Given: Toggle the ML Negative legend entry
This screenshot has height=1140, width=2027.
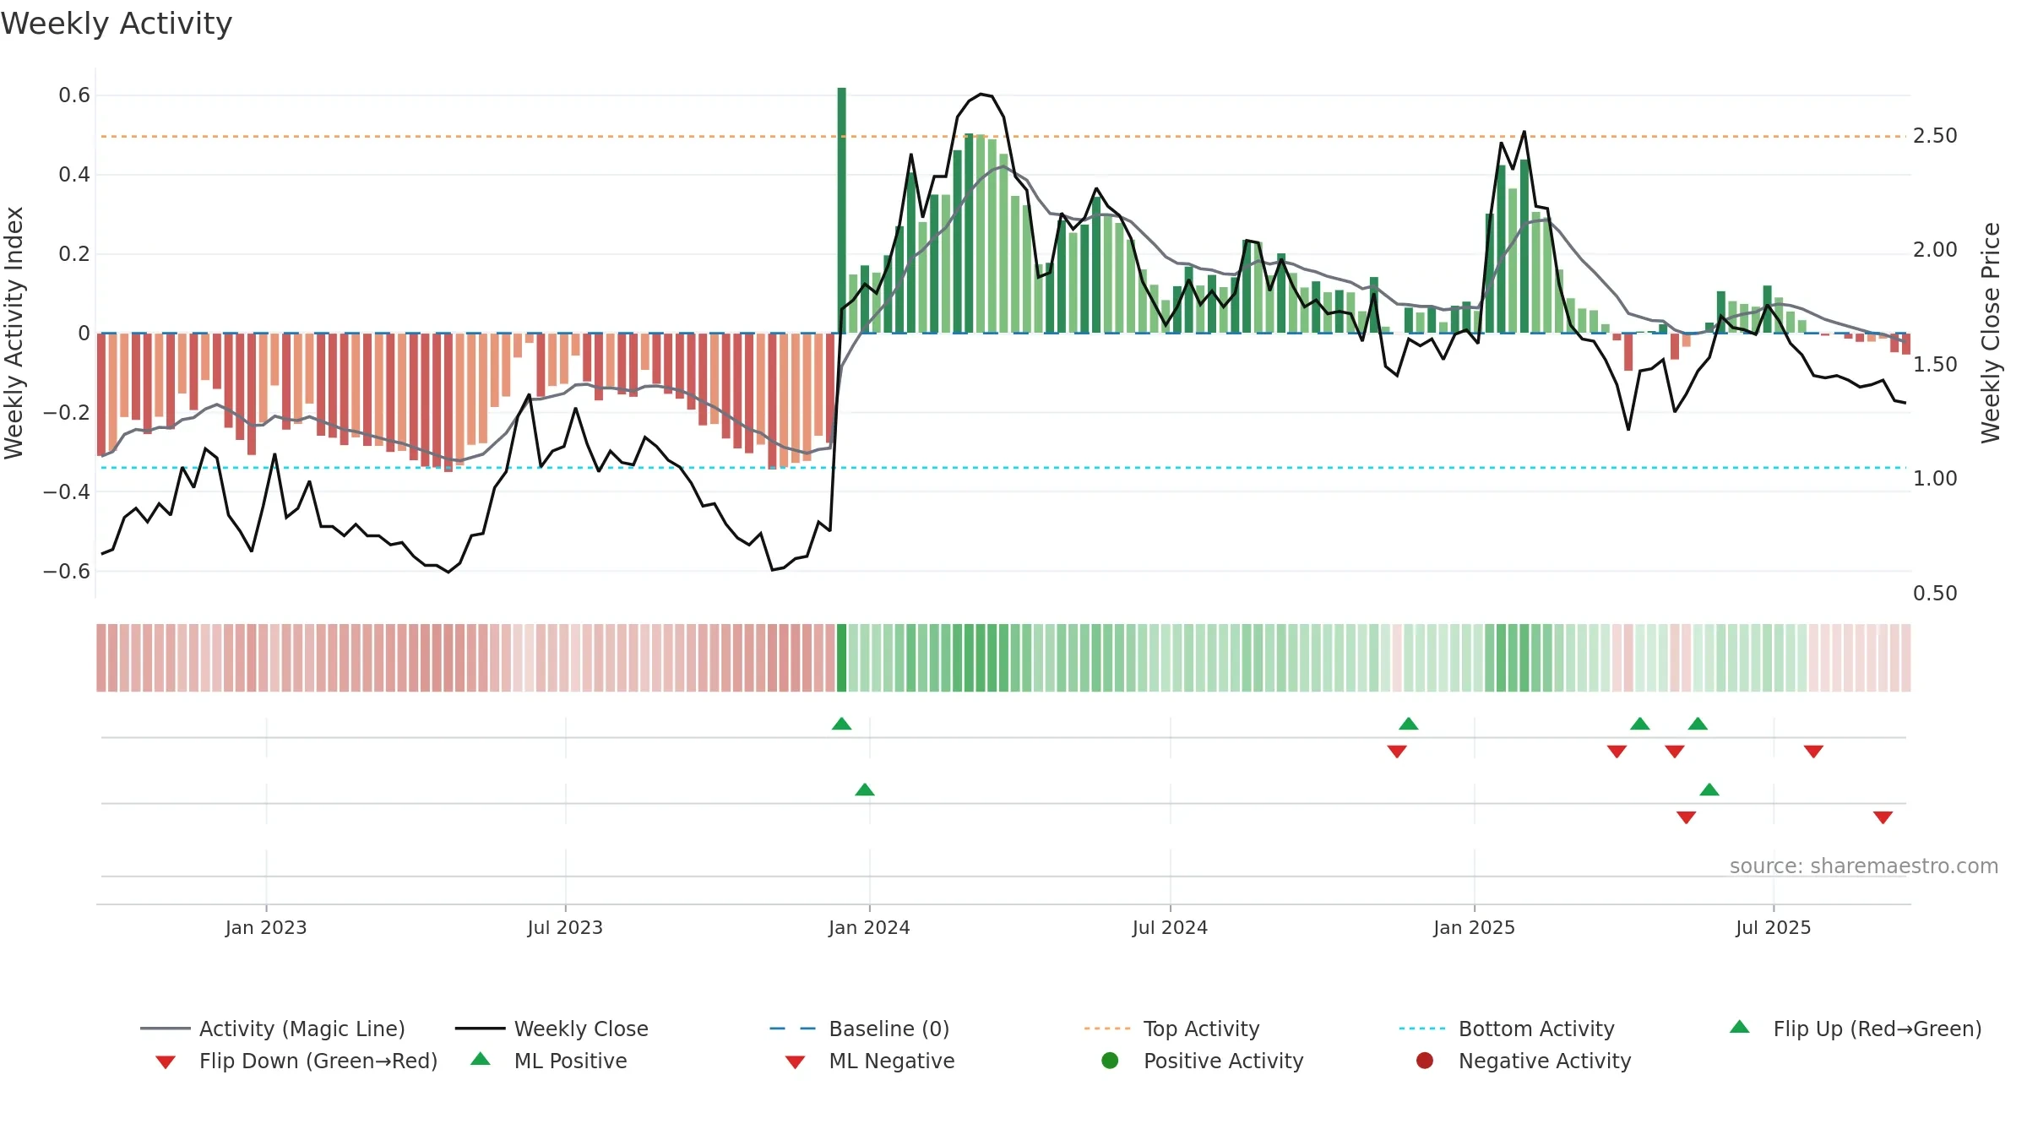Looking at the screenshot, I should click(870, 1061).
